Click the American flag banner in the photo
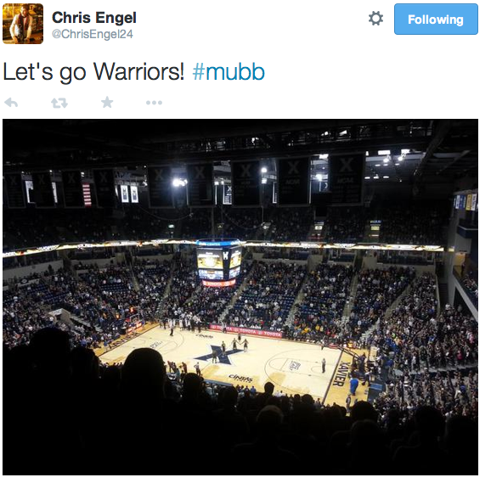491x483 pixels. [87, 194]
